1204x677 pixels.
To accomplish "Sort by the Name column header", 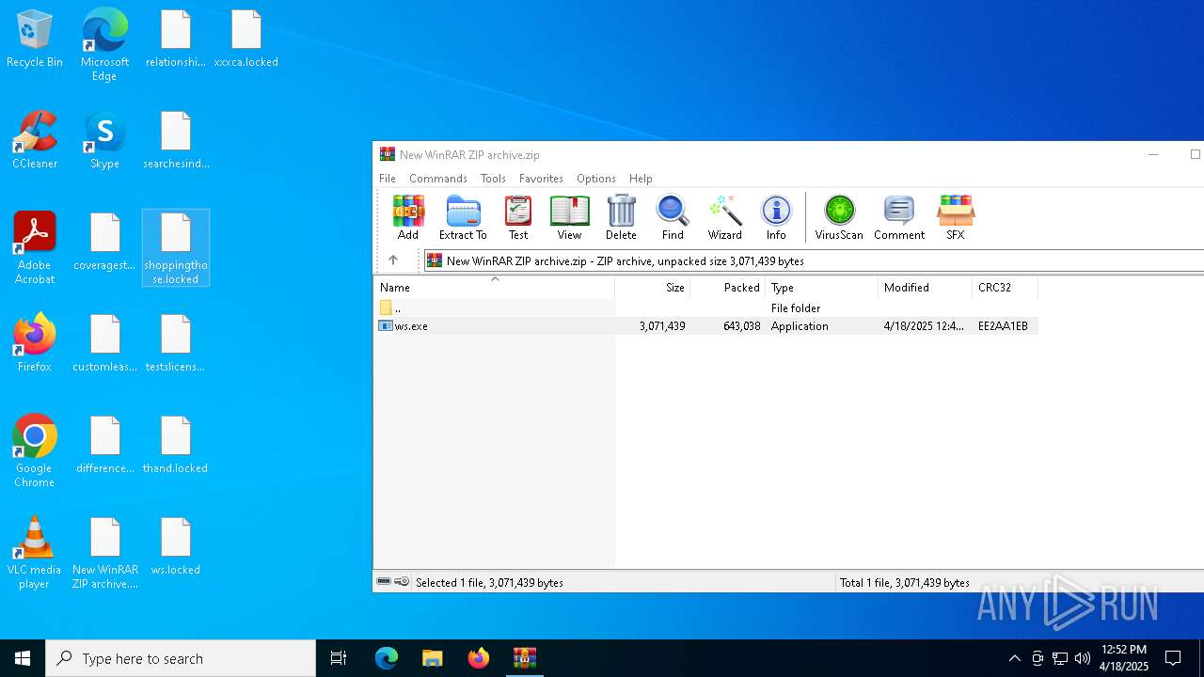I will click(495, 288).
